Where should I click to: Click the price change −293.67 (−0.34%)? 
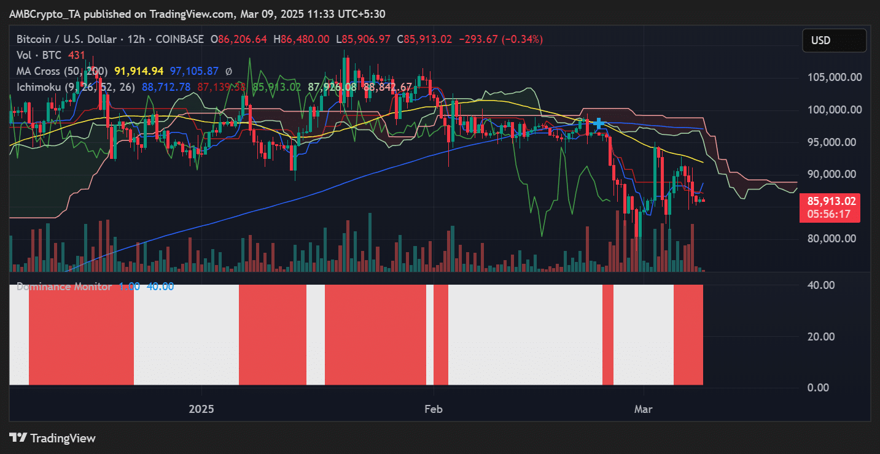point(500,39)
